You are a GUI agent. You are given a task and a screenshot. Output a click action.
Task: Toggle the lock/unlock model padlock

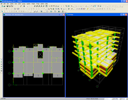coord(24,6)
